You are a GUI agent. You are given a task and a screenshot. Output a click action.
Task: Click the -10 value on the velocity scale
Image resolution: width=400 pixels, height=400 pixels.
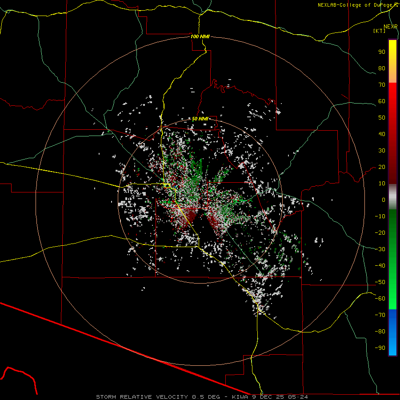click(x=380, y=216)
